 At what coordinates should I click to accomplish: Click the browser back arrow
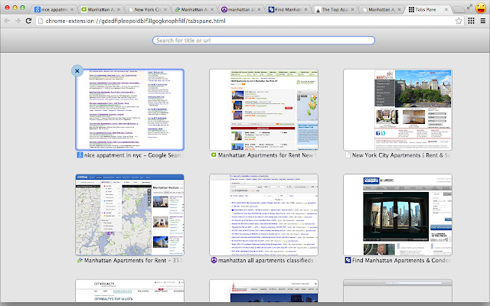[x=8, y=21]
